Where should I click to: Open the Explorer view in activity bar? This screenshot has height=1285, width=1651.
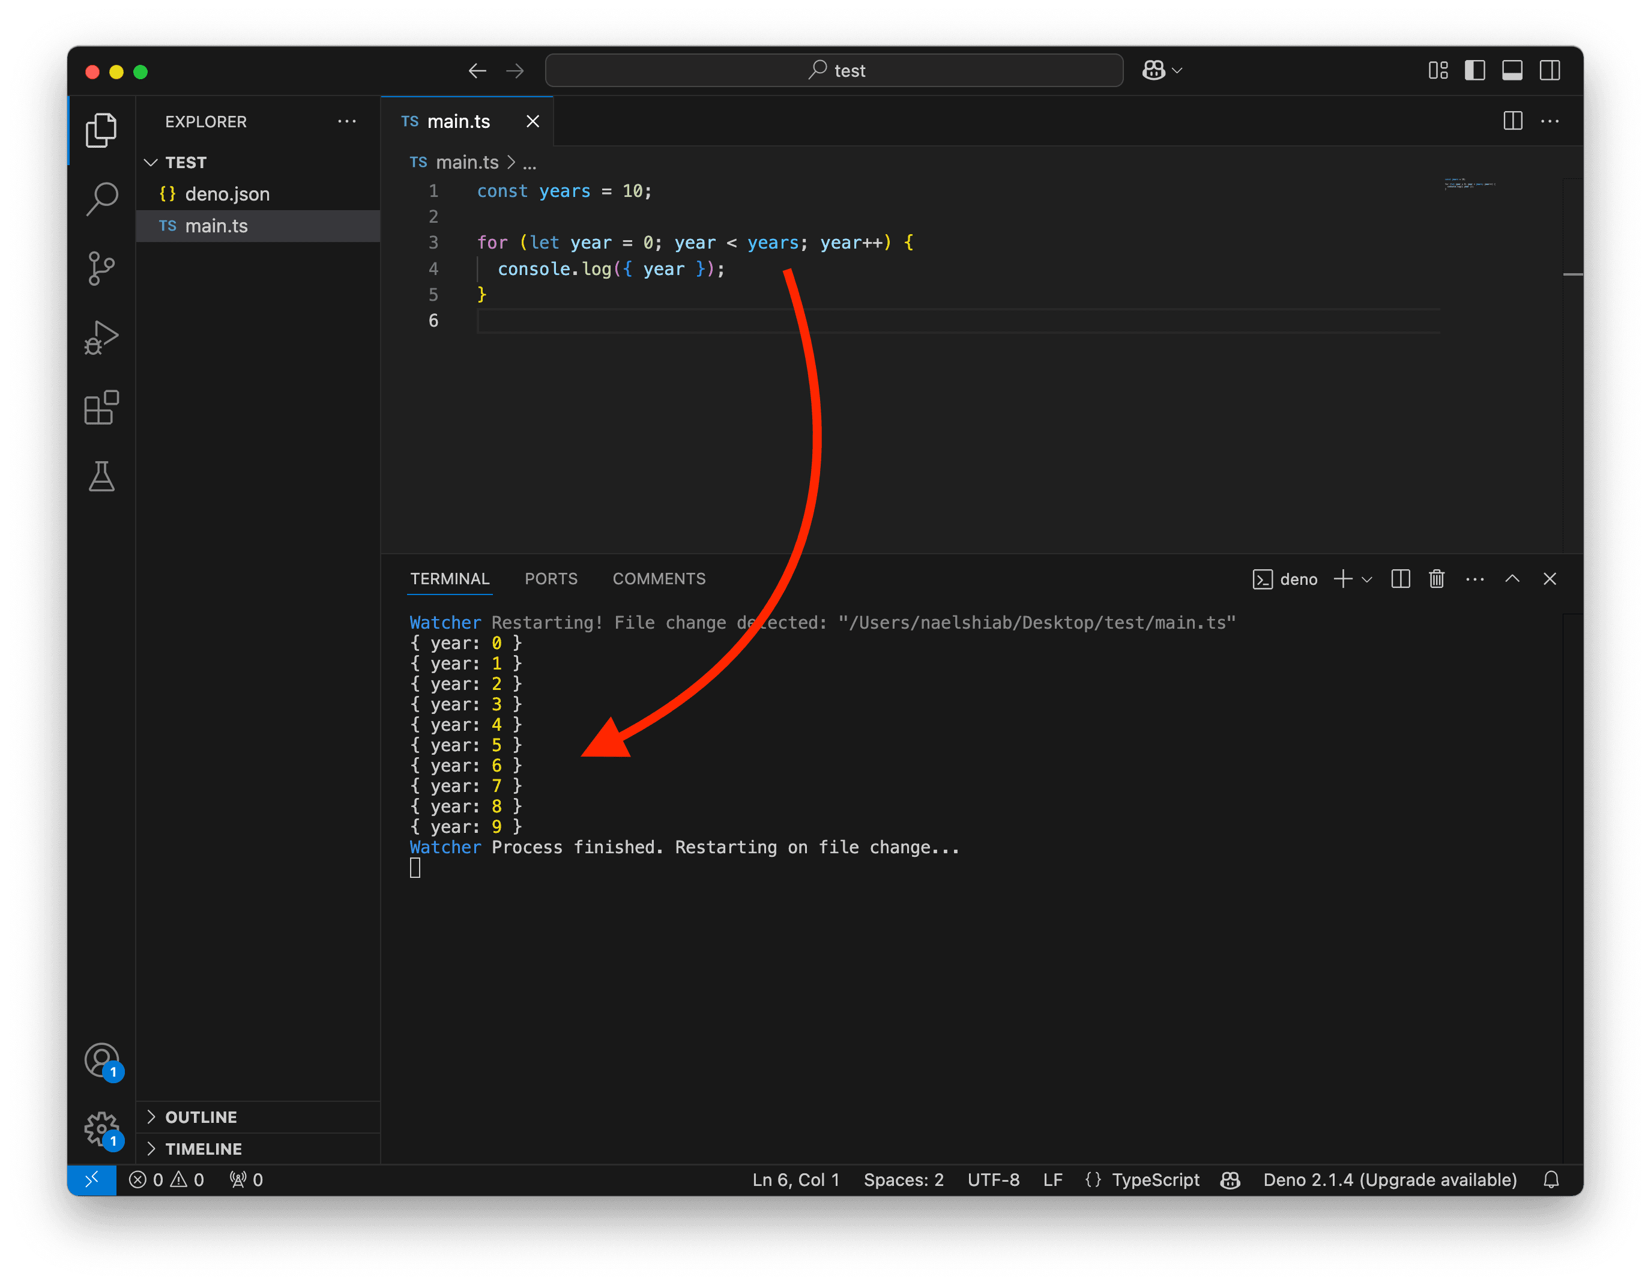click(x=101, y=130)
